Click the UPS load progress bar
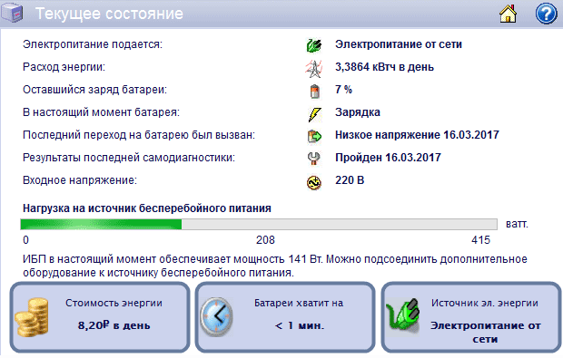 (x=259, y=225)
